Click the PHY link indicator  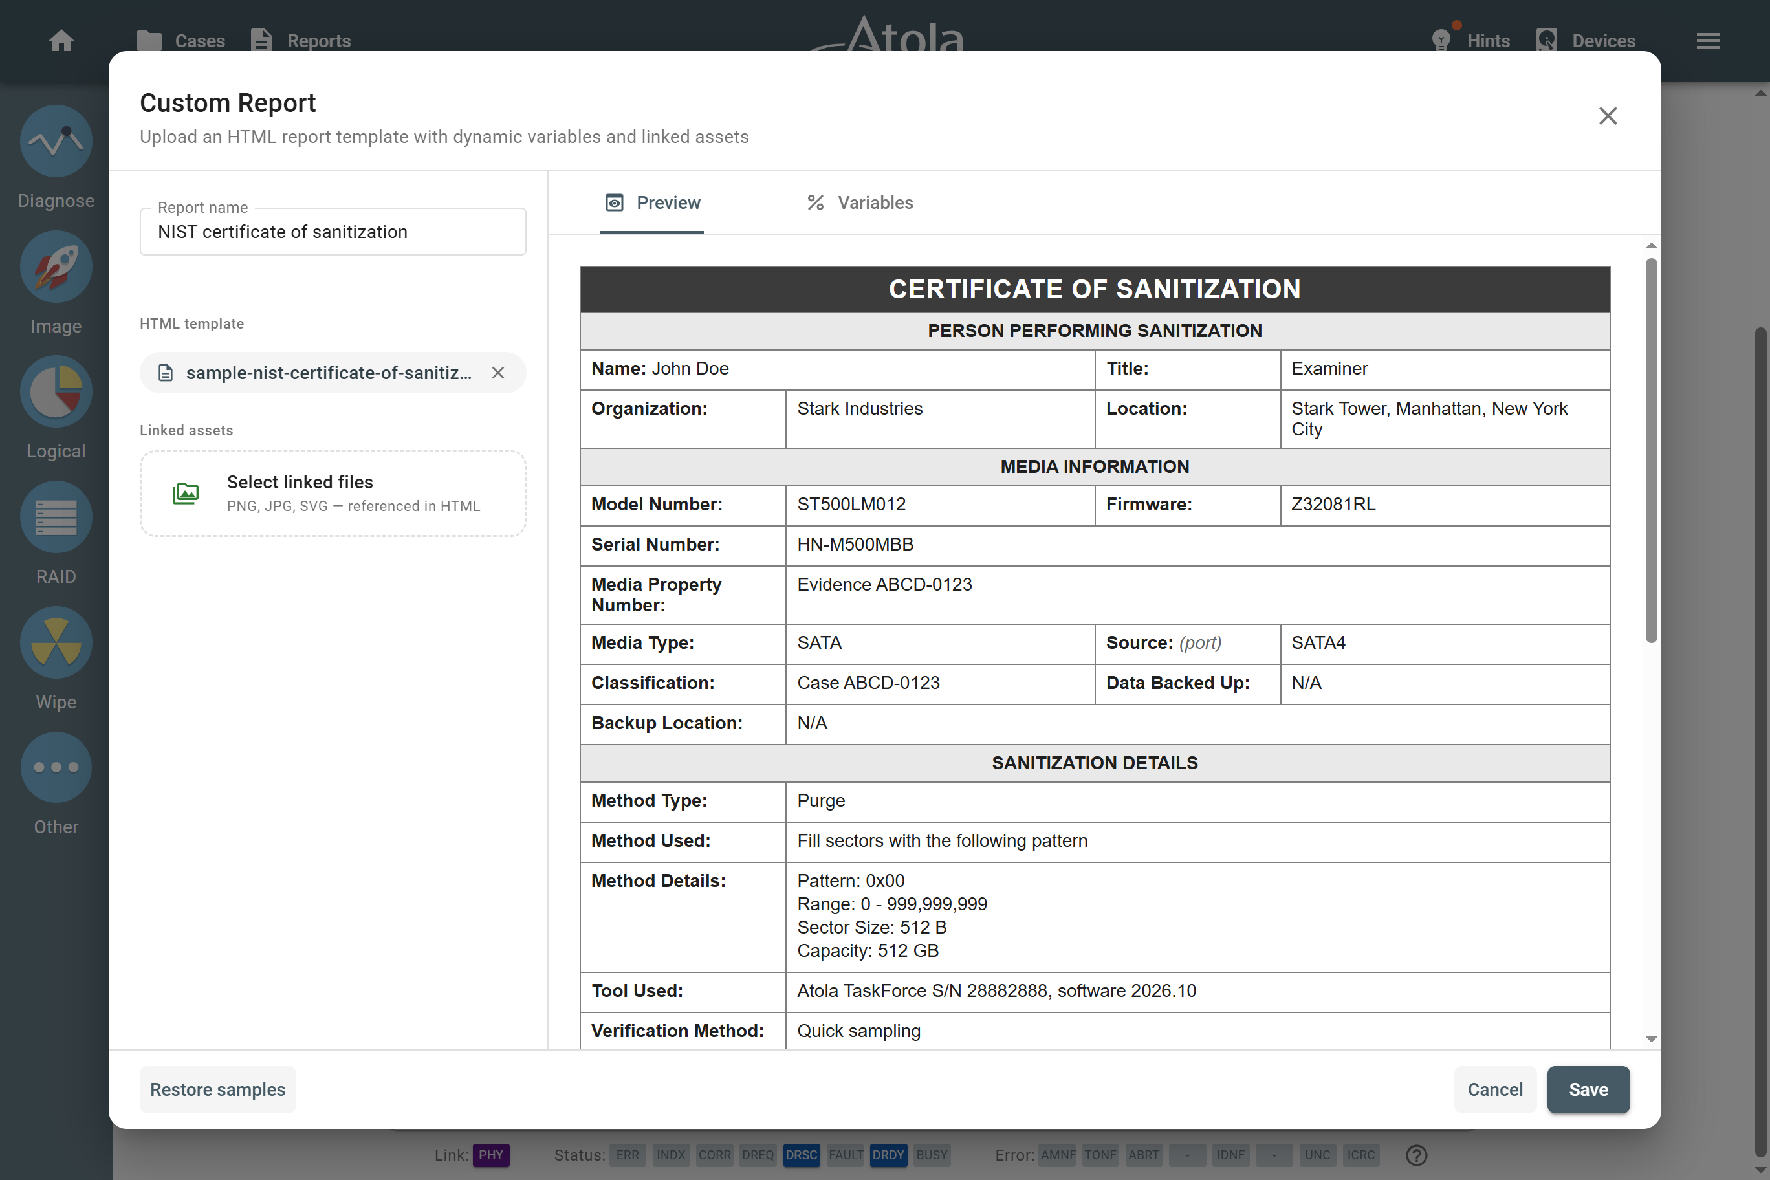(490, 1155)
